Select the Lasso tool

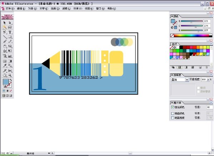[x=10, y=27]
